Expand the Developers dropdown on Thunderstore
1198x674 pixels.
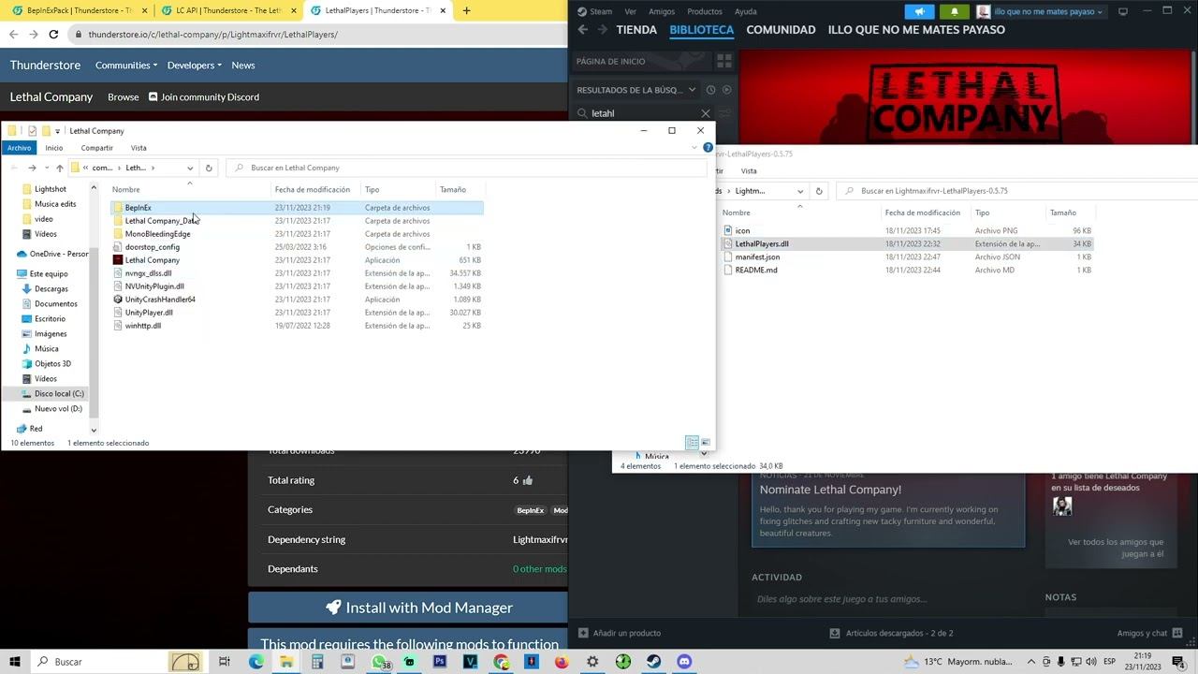194,66
